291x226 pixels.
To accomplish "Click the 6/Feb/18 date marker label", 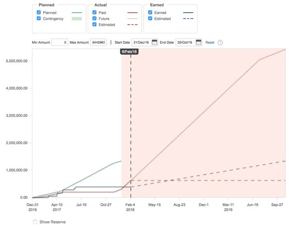I will [x=129, y=52].
